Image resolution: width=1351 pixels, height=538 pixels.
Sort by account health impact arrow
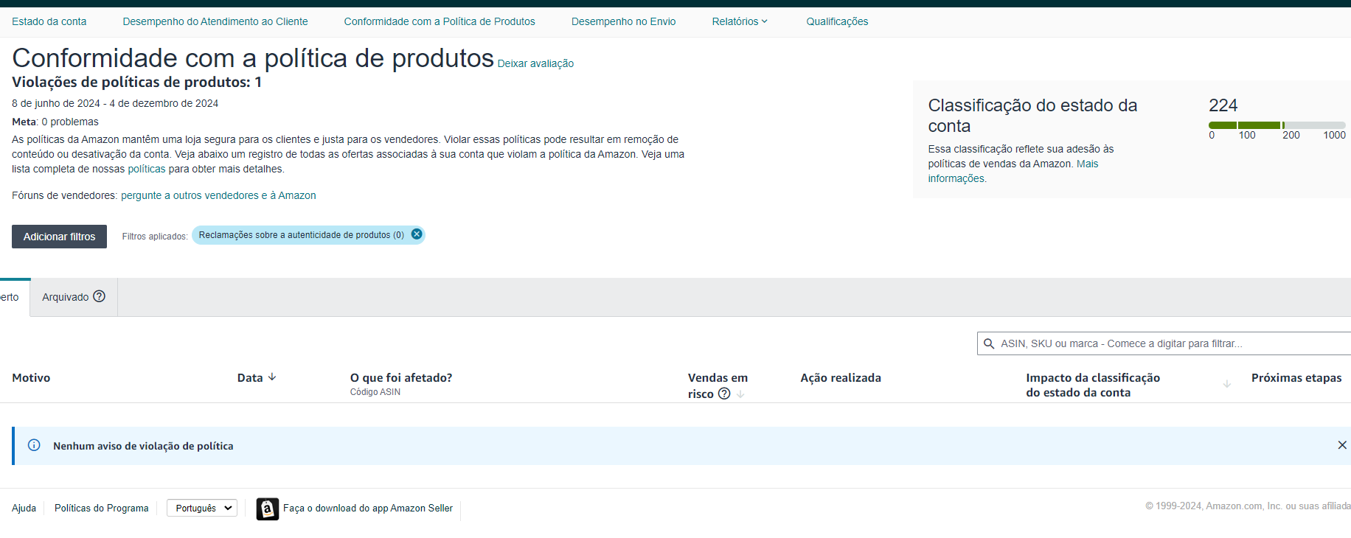(x=1227, y=384)
